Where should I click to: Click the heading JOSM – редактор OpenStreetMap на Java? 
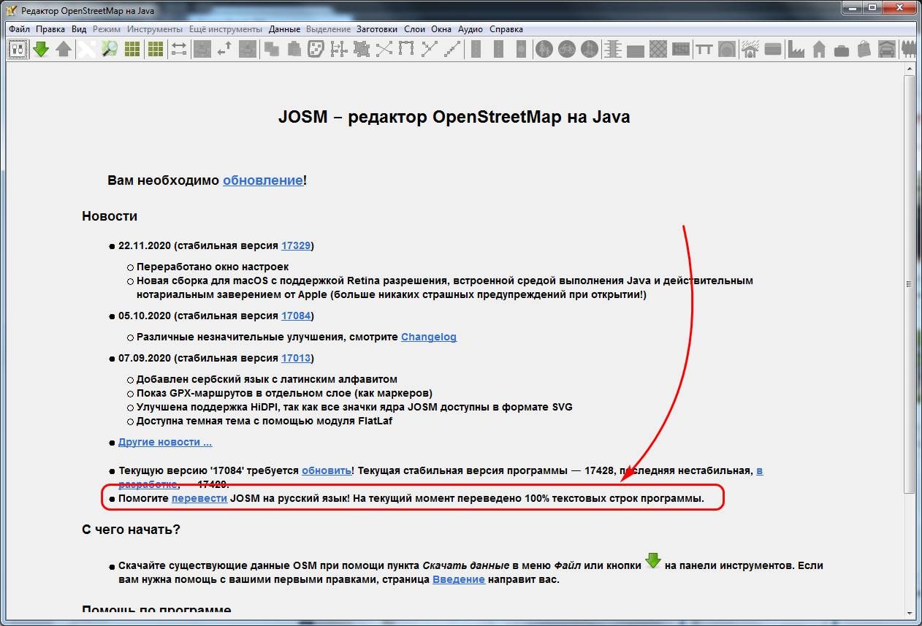coord(454,117)
